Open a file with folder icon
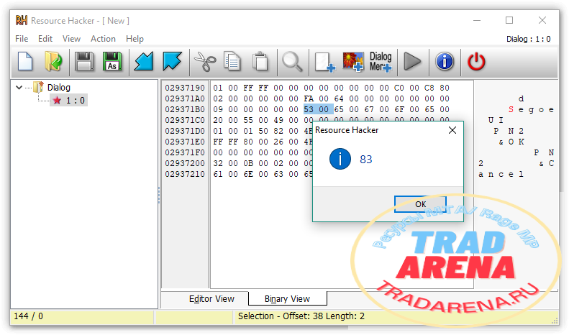 point(53,61)
